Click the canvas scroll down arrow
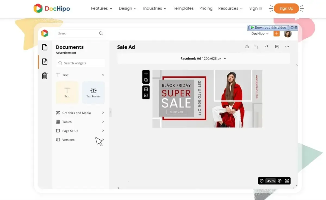Viewport: 326px width, 200px height. click(296, 185)
